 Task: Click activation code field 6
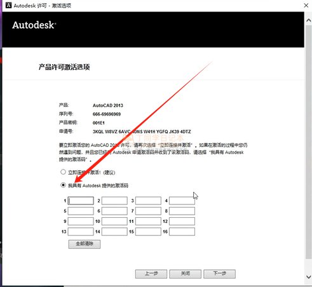(114, 211)
